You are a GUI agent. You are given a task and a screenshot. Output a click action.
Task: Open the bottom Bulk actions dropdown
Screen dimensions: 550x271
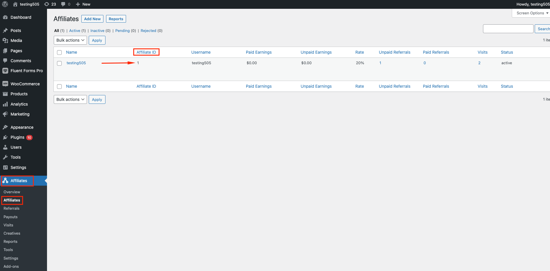70,99
